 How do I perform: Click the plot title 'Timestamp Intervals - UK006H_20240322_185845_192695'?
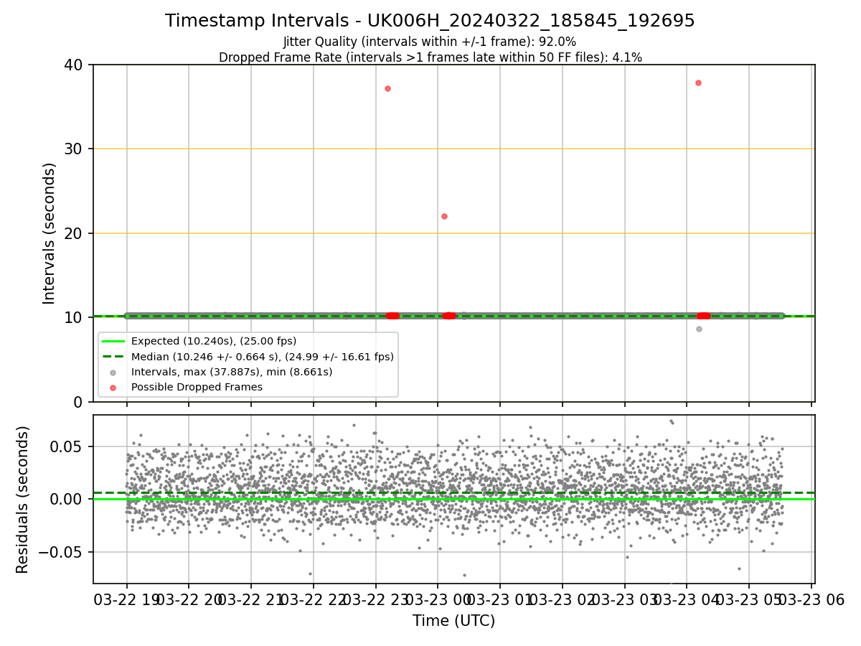[430, 21]
